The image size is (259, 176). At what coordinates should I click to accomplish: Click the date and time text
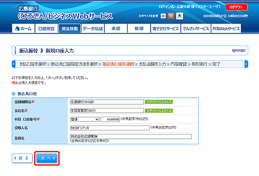[225, 16]
